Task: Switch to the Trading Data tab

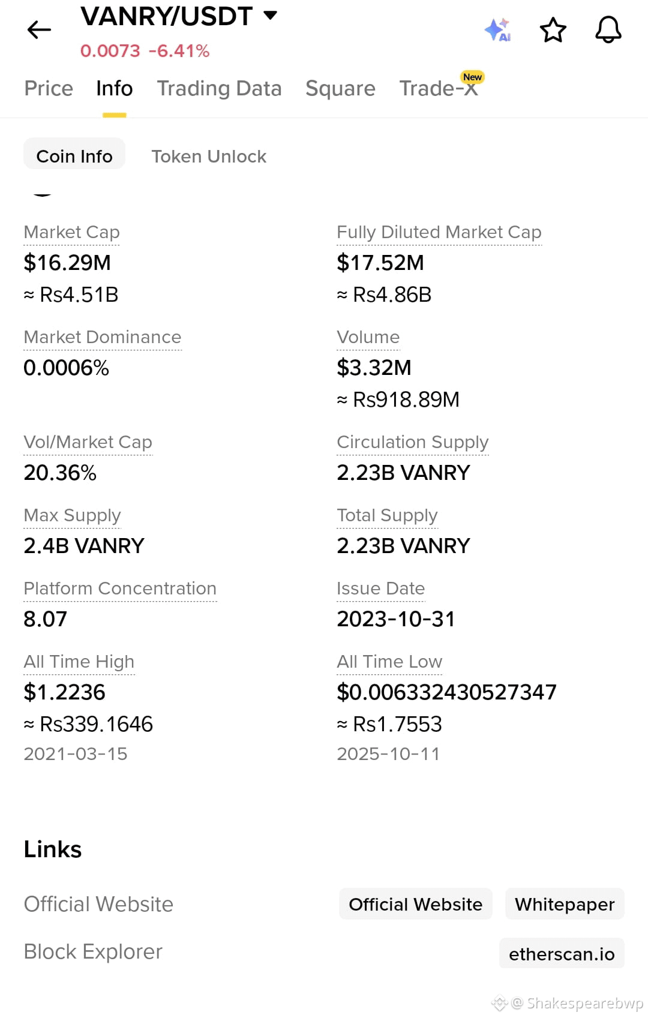Action: pyautogui.click(x=219, y=88)
